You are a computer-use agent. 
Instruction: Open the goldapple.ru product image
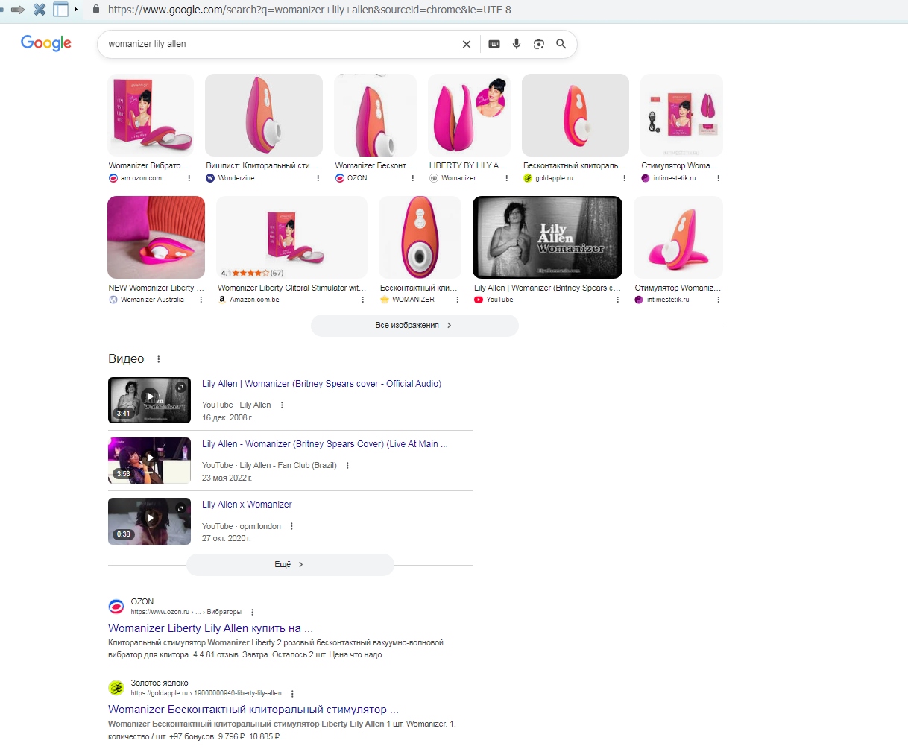coord(576,115)
